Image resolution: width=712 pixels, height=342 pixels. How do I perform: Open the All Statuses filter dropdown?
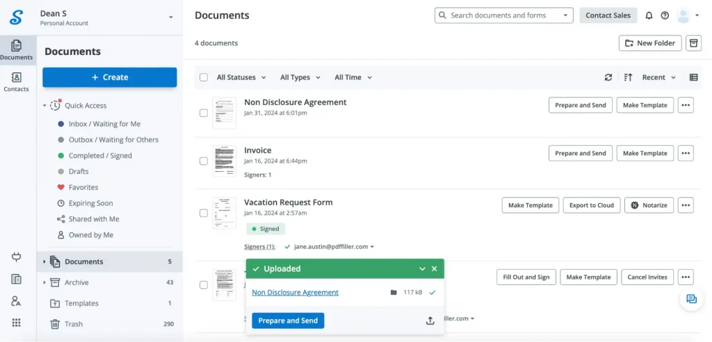241,78
